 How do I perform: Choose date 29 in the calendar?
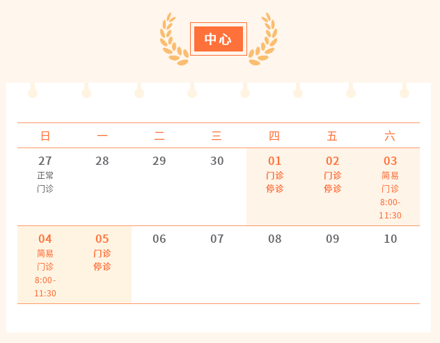(x=159, y=161)
